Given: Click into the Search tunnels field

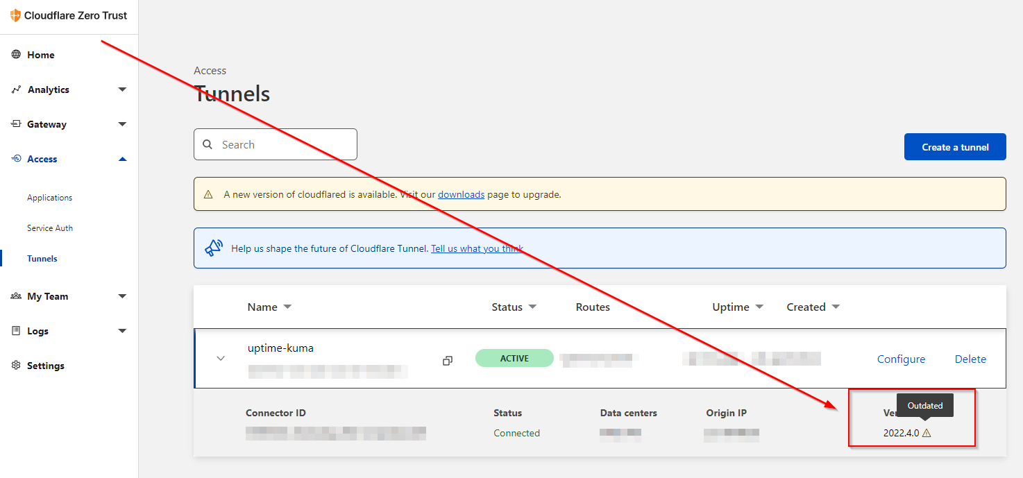Looking at the screenshot, I should 276,144.
